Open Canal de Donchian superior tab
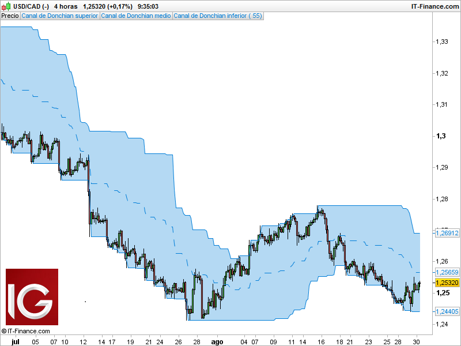Image resolution: width=461 pixels, height=346 pixels. (x=60, y=16)
